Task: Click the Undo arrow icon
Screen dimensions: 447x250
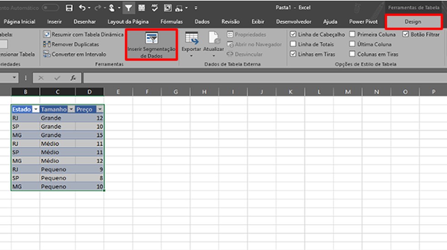Action: [x=82, y=8]
